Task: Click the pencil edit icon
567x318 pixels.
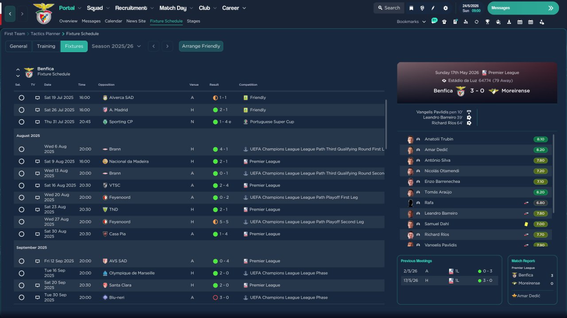Action: (433, 8)
